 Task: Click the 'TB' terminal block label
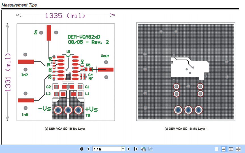88,115
